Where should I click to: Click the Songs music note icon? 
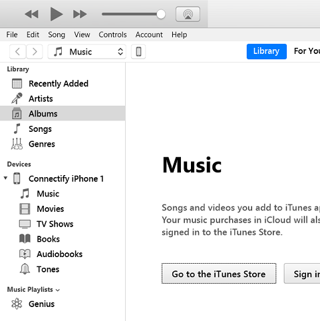[x=17, y=129]
